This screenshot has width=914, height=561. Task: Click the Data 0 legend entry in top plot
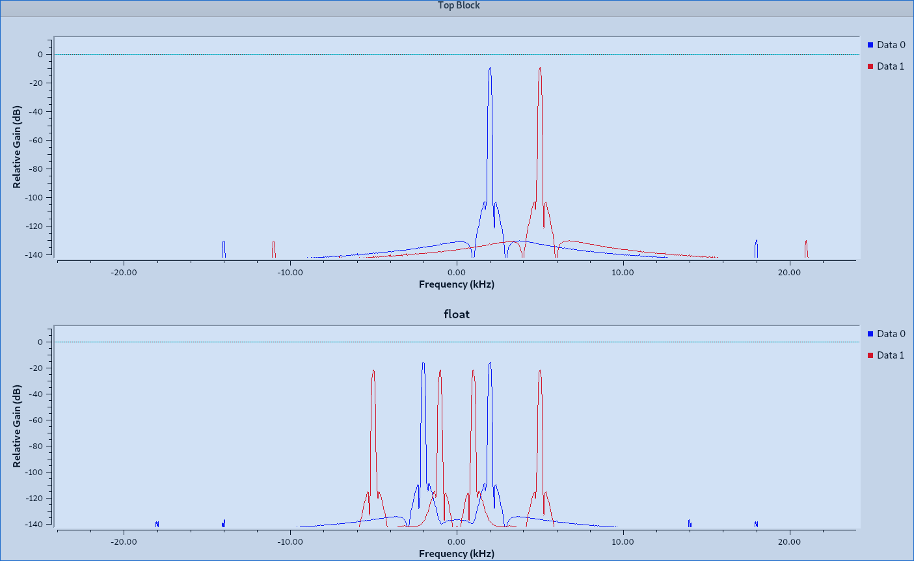click(x=886, y=45)
